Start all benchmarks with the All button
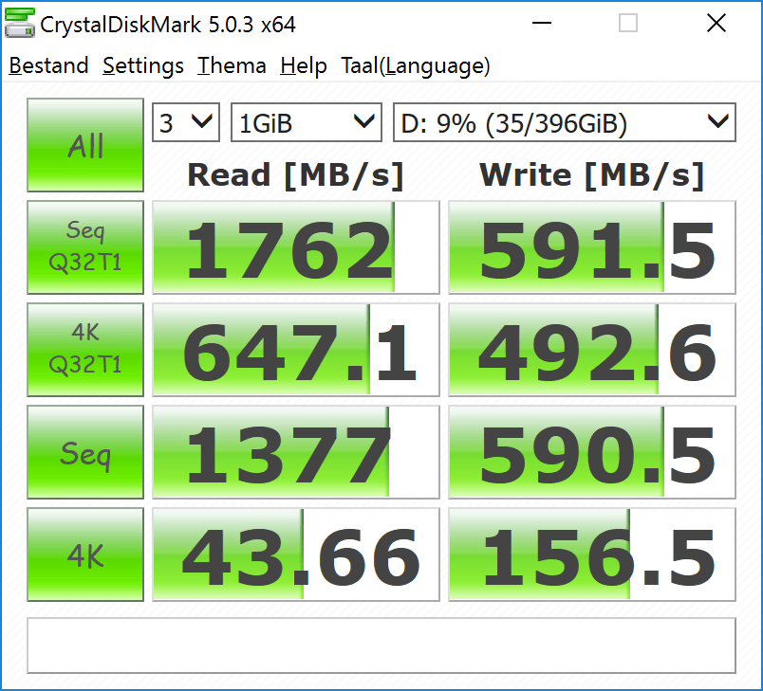The width and height of the screenshot is (763, 691). (85, 145)
